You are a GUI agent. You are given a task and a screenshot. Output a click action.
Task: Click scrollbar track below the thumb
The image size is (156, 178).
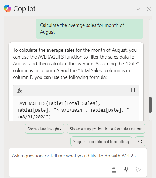[150, 116]
